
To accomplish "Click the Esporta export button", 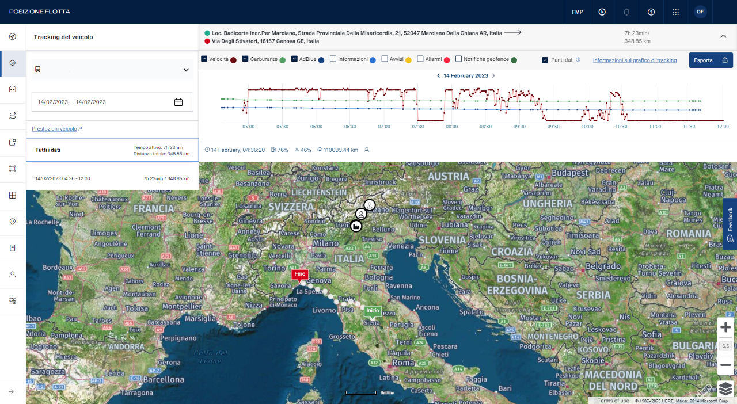I will click(x=711, y=60).
